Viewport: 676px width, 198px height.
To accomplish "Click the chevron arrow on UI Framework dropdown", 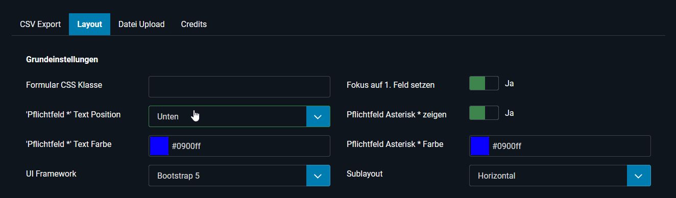I will click(318, 176).
